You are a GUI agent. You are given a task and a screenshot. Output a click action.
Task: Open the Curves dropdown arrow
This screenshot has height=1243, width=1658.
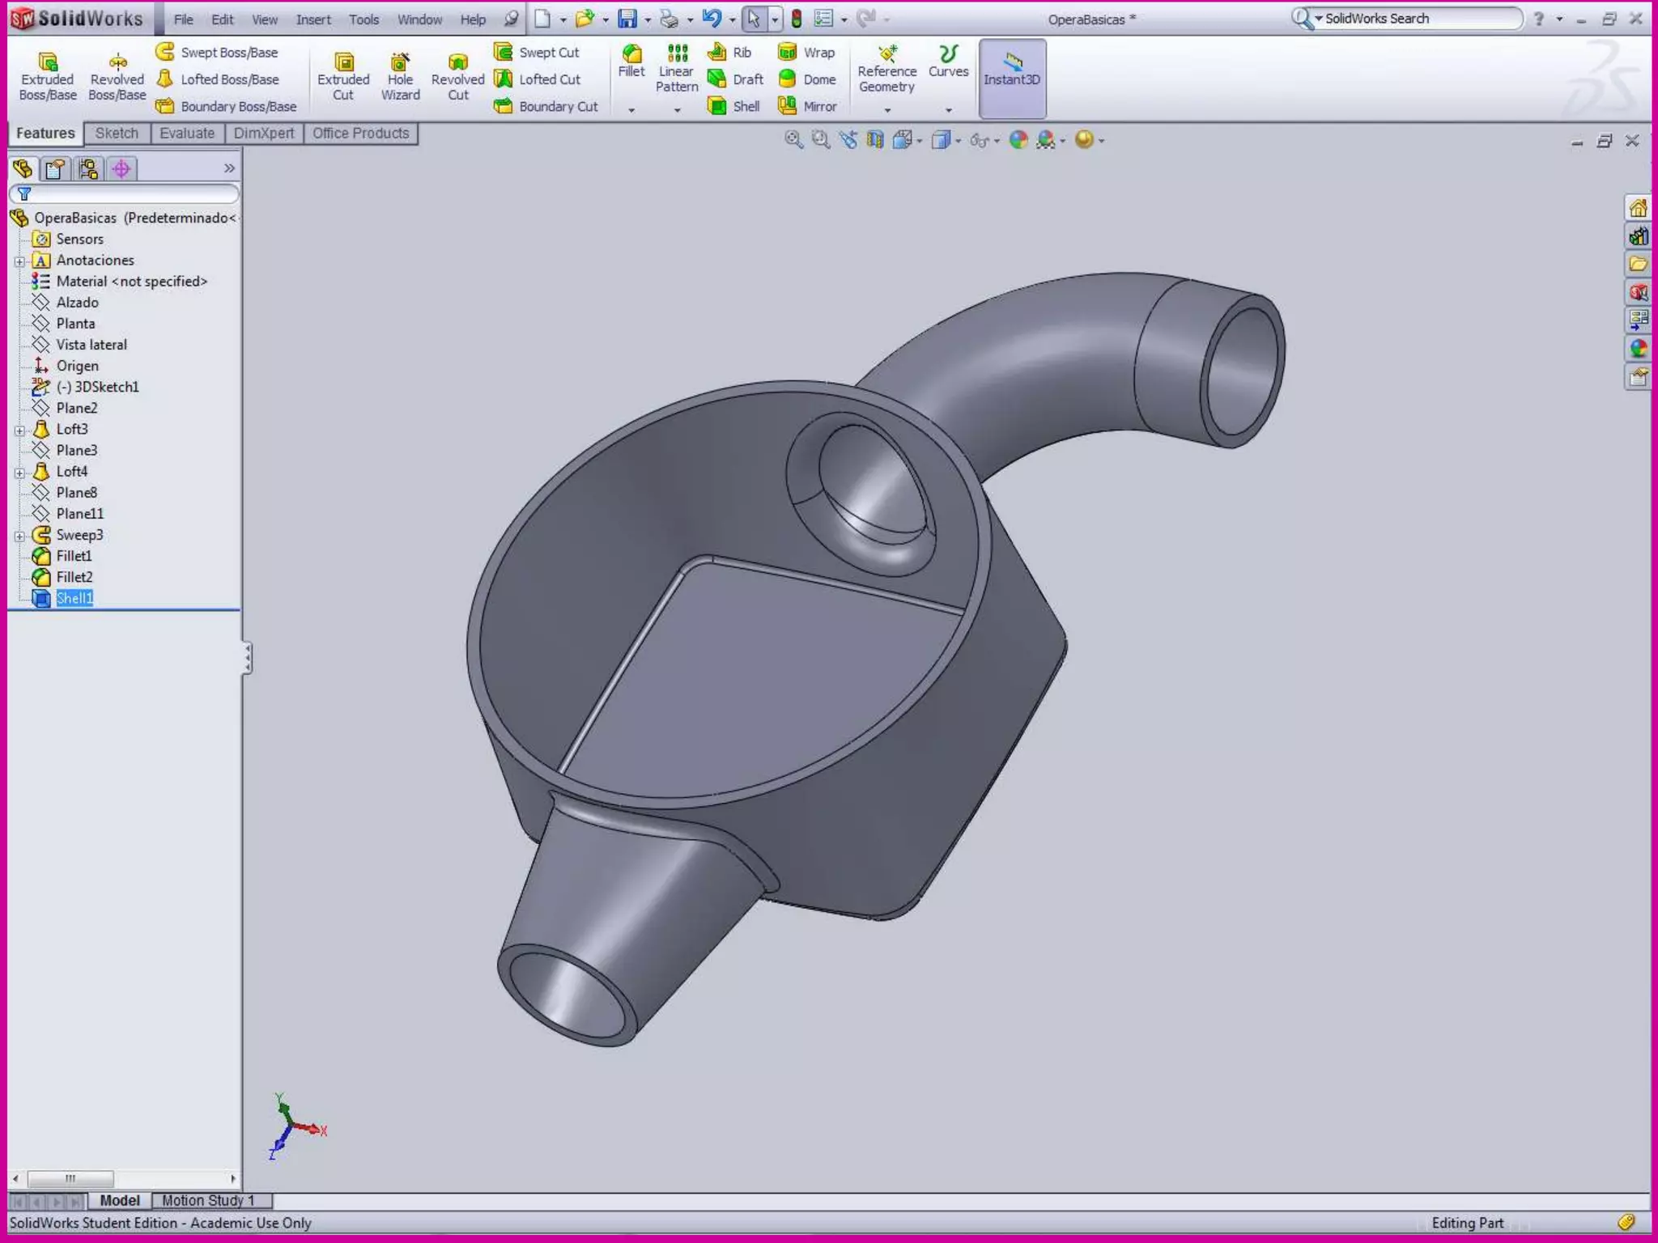coord(948,110)
